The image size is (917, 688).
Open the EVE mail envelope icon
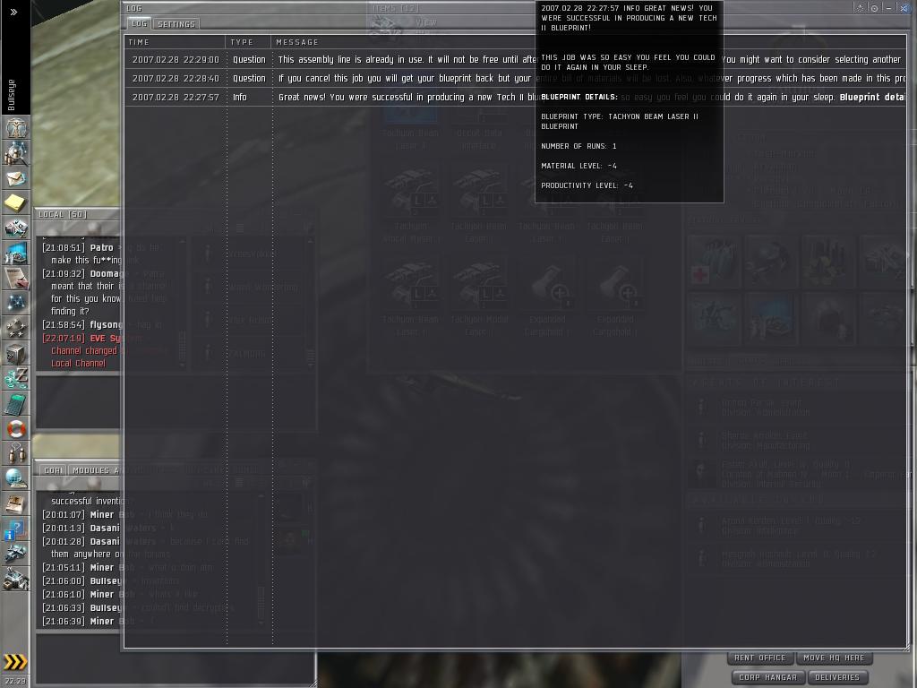tap(16, 178)
